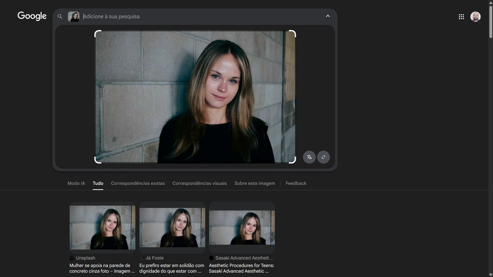493x277 pixels.
Task: Click the Unsplash source favicon
Action: pos(72,258)
